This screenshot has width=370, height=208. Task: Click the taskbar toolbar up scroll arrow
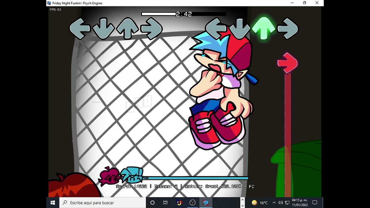coord(243,200)
